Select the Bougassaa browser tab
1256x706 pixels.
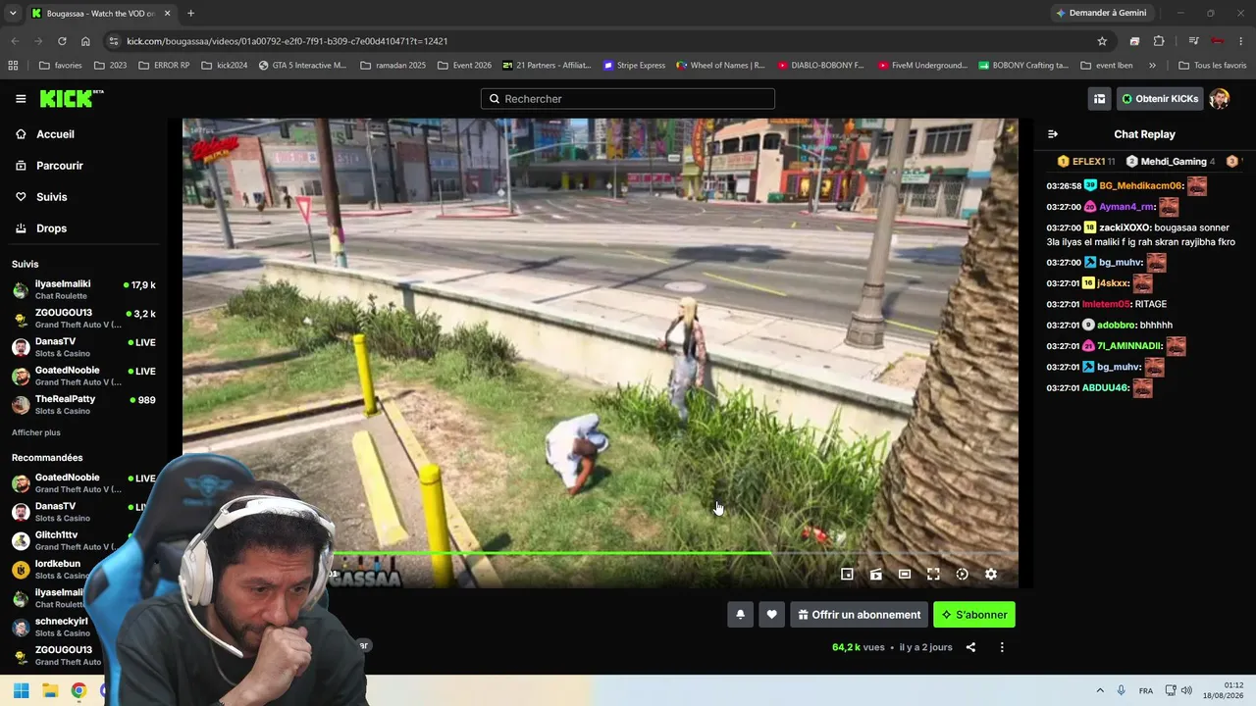100,14
